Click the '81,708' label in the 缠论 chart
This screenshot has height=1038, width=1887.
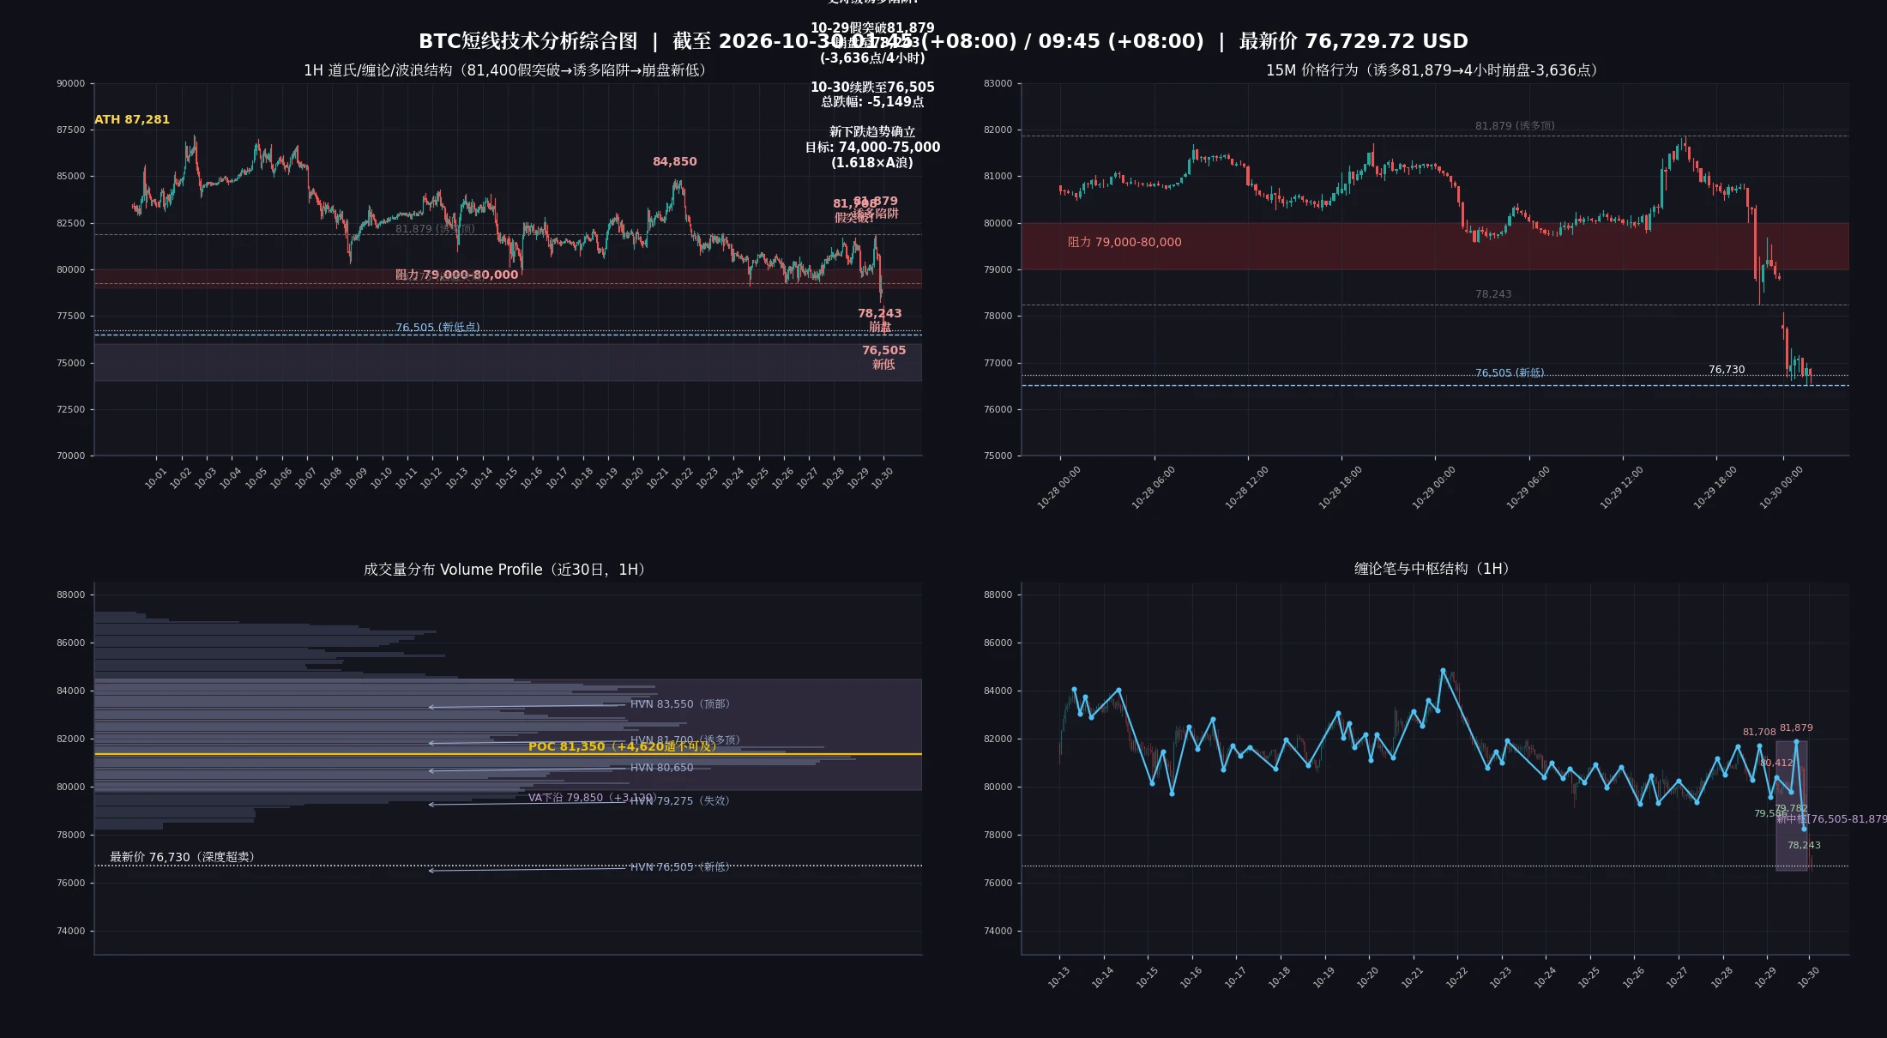click(1759, 732)
